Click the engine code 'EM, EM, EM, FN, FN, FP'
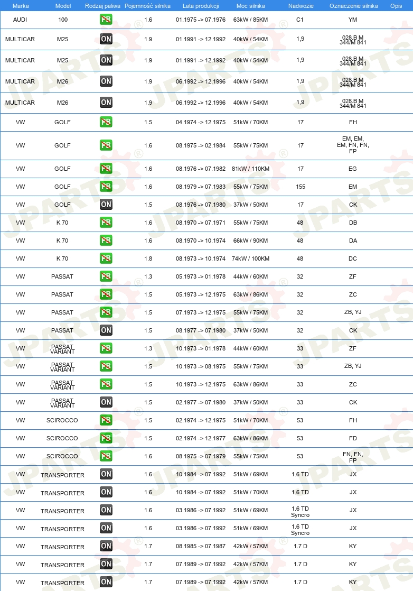Screen dimensions: 413x591 pyautogui.click(x=353, y=145)
